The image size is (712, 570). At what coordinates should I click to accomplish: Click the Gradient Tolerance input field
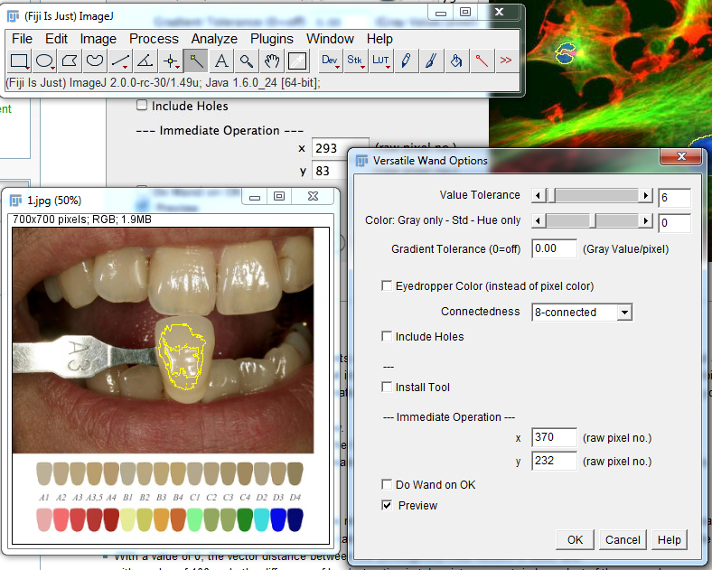point(555,248)
